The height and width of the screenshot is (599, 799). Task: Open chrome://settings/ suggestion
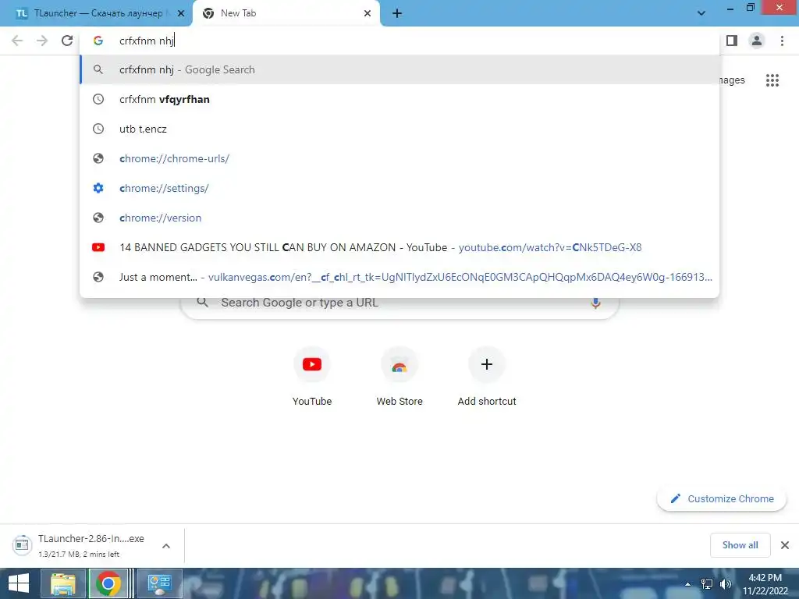click(399, 188)
